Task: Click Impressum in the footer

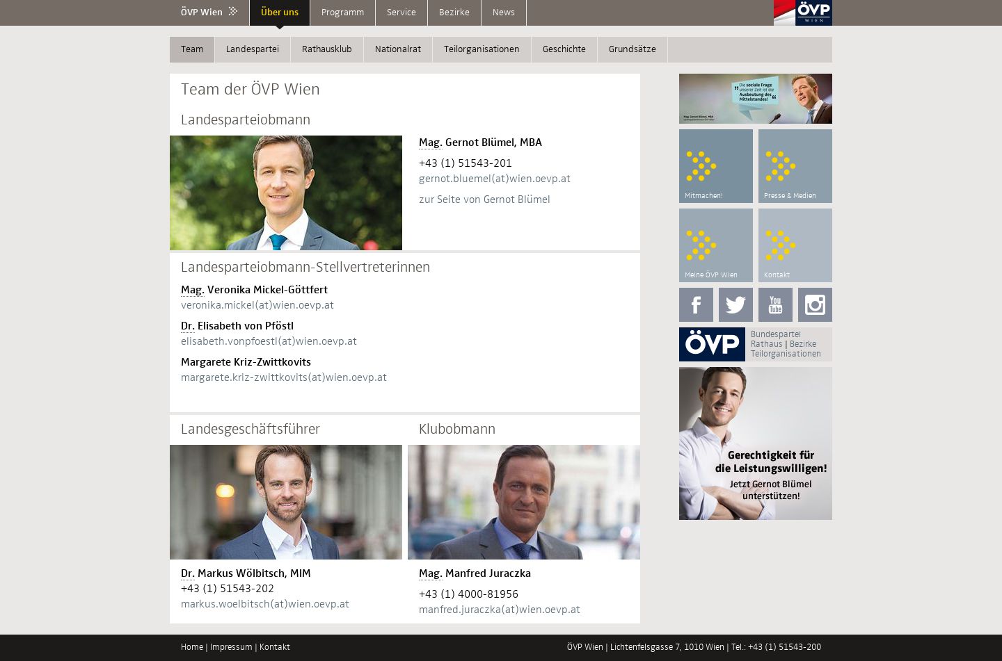Action: tap(231, 647)
